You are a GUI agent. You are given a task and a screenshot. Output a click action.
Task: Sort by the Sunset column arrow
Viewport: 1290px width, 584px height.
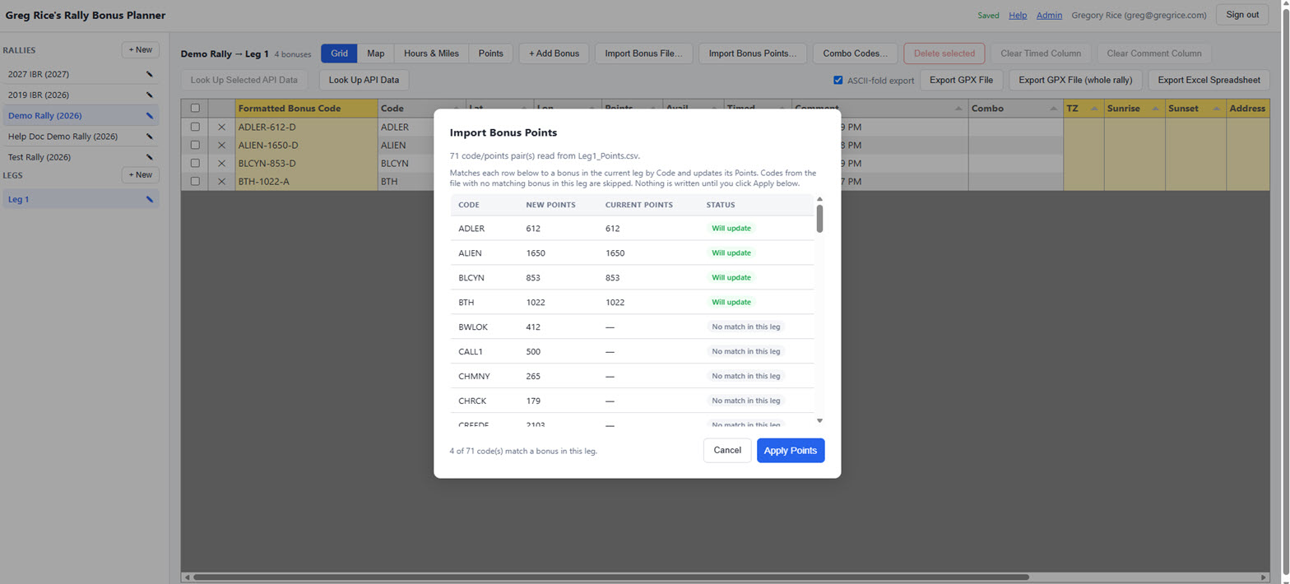1216,109
